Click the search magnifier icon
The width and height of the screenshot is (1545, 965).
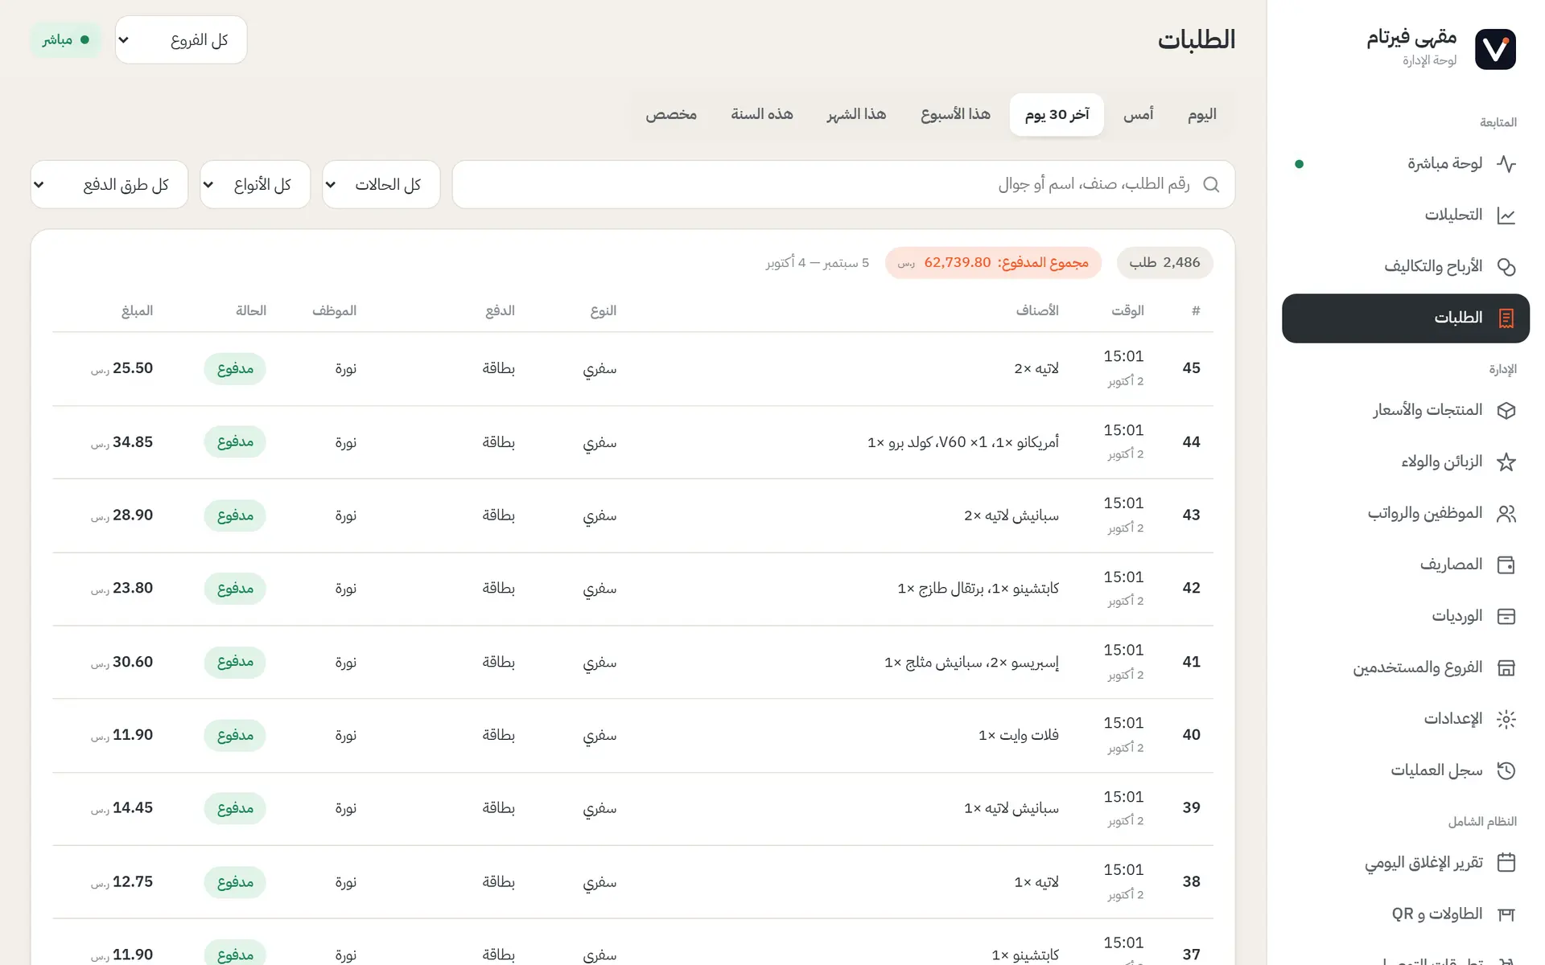point(1211,185)
